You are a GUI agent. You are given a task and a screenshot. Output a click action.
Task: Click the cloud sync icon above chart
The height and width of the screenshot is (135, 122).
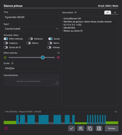click(116, 112)
